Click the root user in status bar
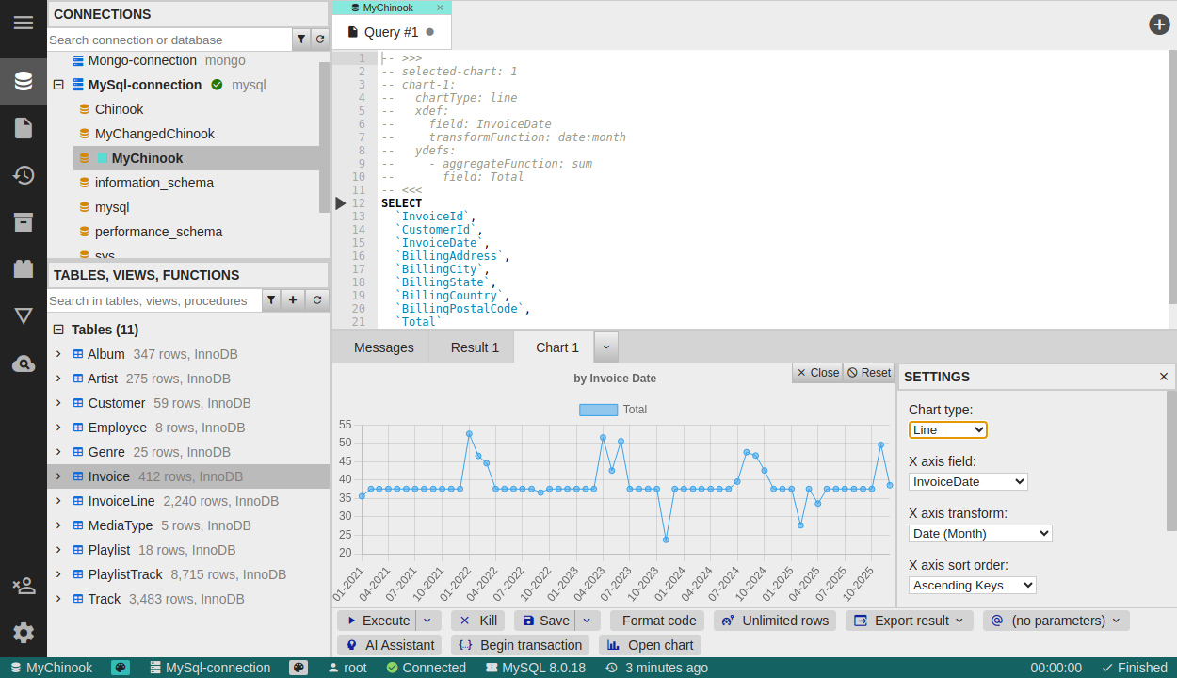The image size is (1177, 678). (x=347, y=668)
